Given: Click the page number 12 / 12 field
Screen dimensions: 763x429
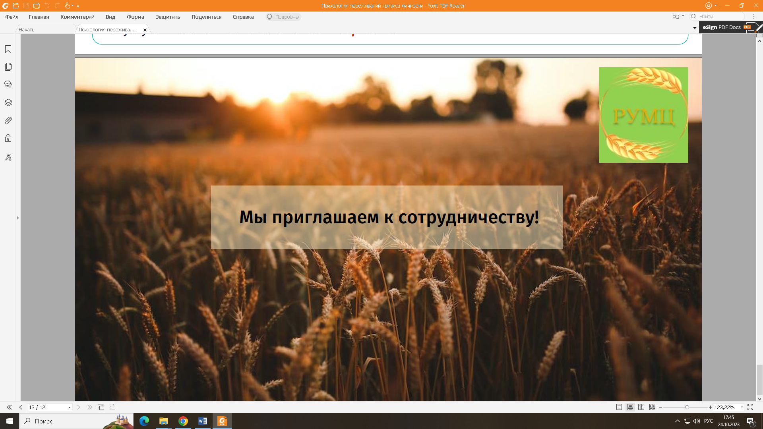Looking at the screenshot, I should pos(46,407).
